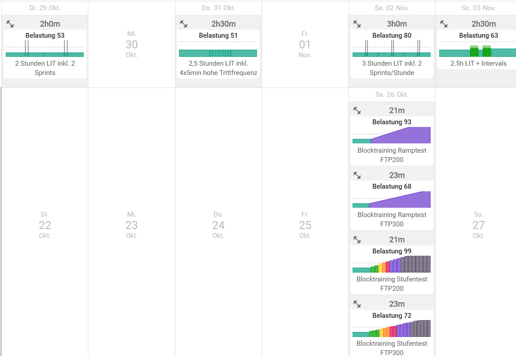Image resolution: width=516 pixels, height=356 pixels.
Task: Open the Blocktraining Ramptest FTP200 workout title
Action: (392, 155)
